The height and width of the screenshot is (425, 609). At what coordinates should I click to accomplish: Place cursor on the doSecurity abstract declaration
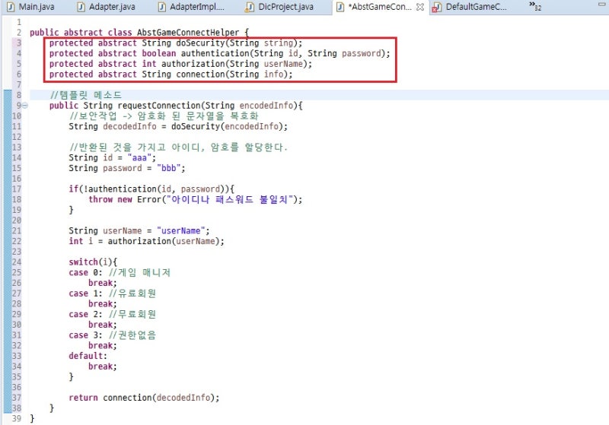[176, 43]
